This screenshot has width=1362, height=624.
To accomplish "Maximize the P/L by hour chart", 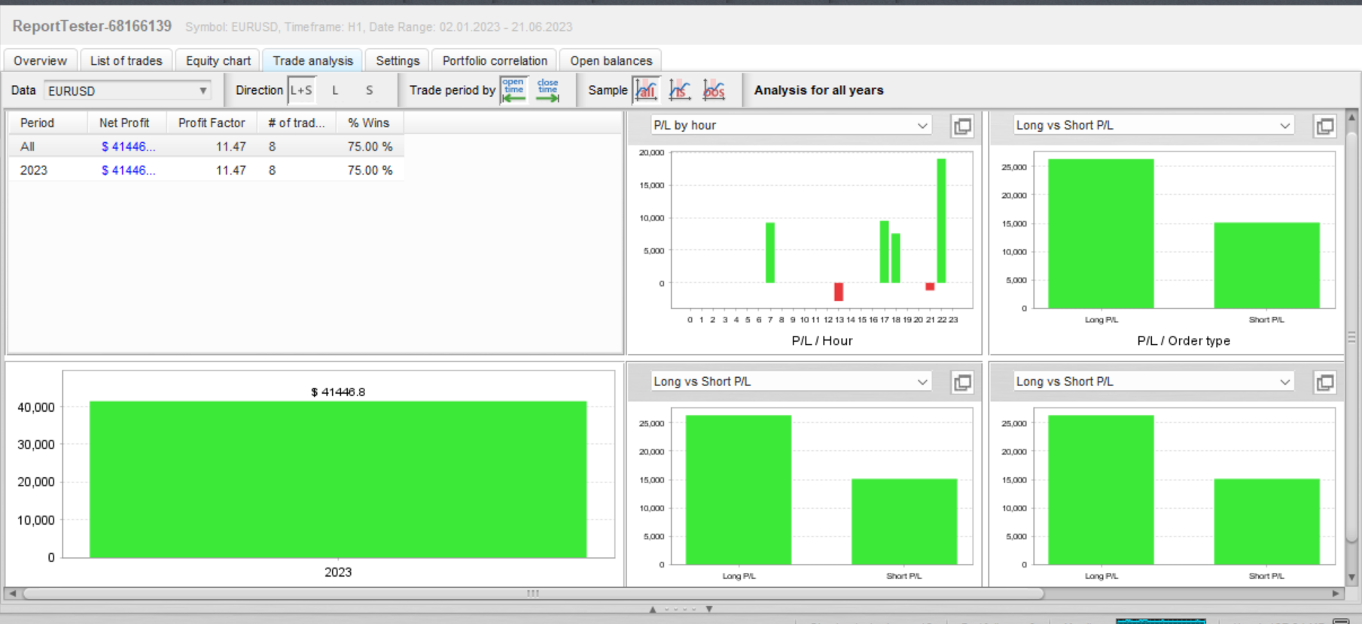I will click(962, 126).
